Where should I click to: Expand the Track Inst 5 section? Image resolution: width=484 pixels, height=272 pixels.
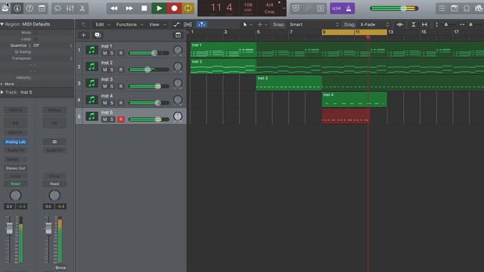click(x=2, y=92)
